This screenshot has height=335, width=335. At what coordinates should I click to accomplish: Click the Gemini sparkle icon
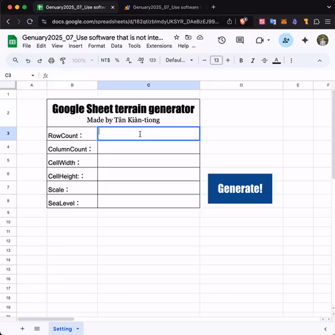(x=305, y=40)
